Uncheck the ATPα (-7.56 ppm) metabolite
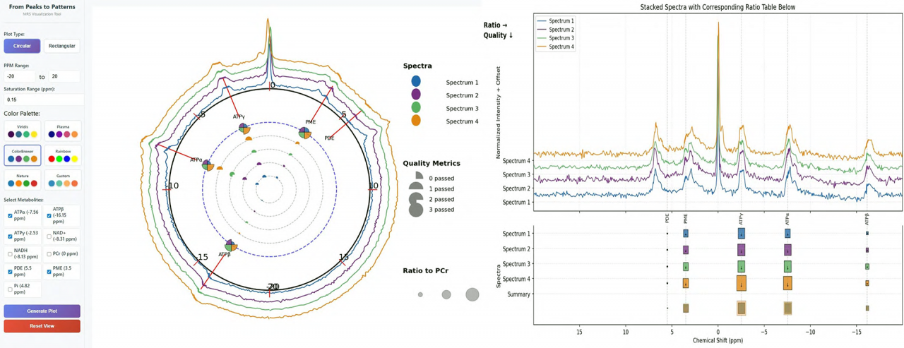 (x=10, y=216)
